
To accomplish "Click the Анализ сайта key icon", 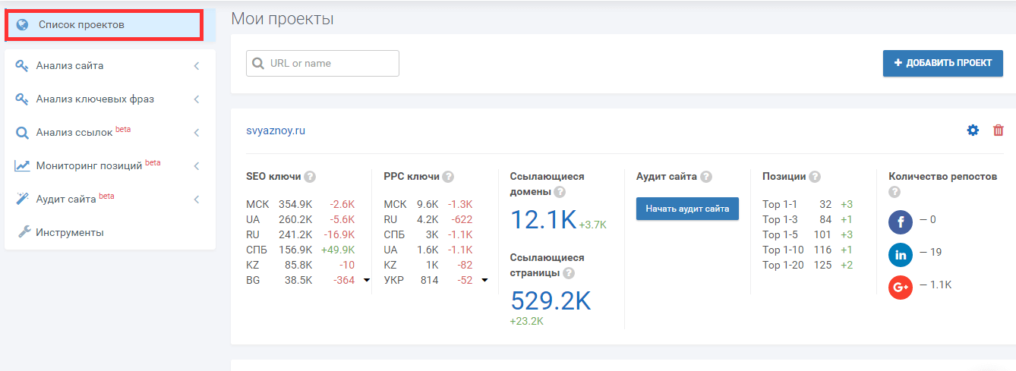I will coord(22,66).
